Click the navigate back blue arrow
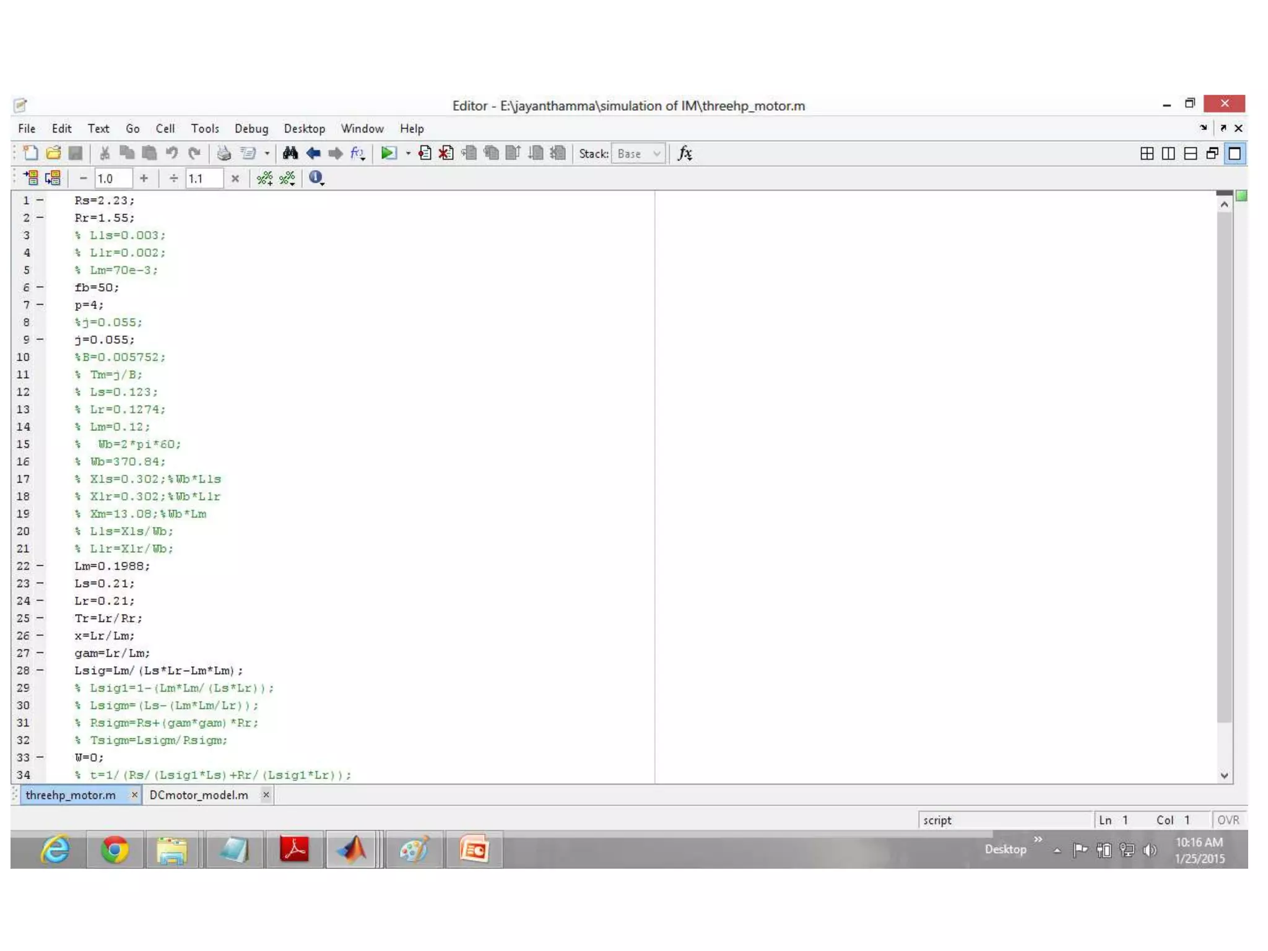Image resolution: width=1268 pixels, height=951 pixels. (313, 154)
